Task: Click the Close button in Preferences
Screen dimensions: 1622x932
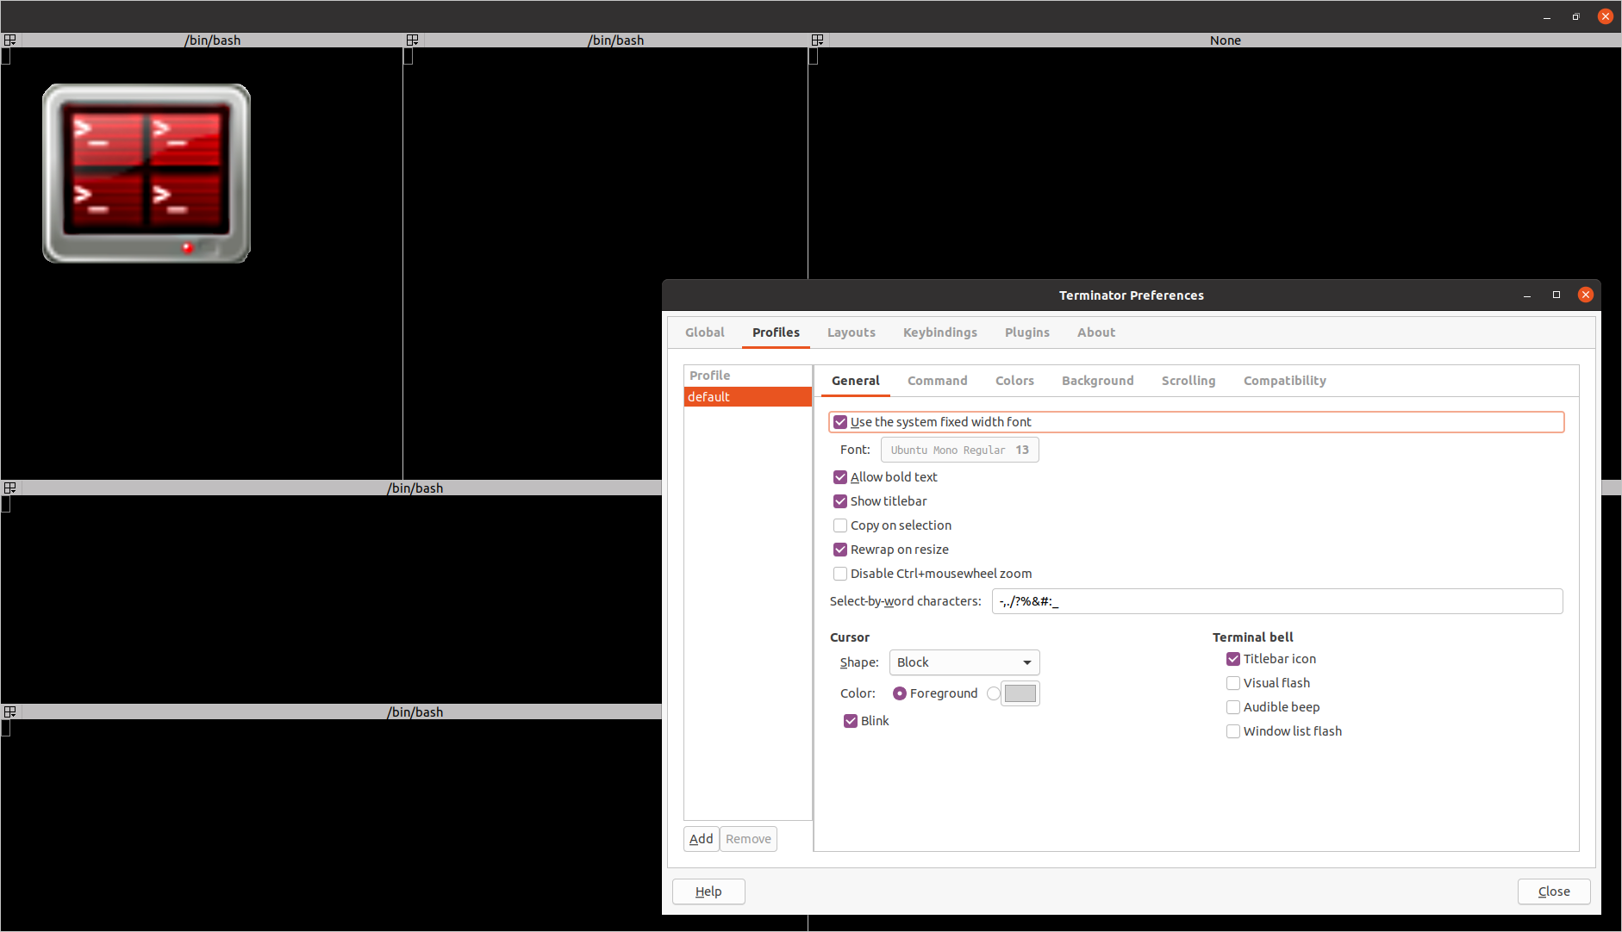Action: click(x=1554, y=892)
